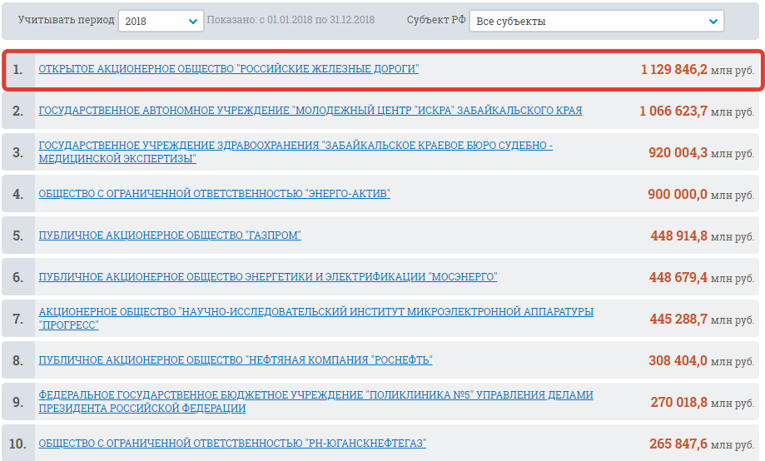Open the Молодежный центр 'Искра' link
This screenshot has width=765, height=461.
point(310,111)
